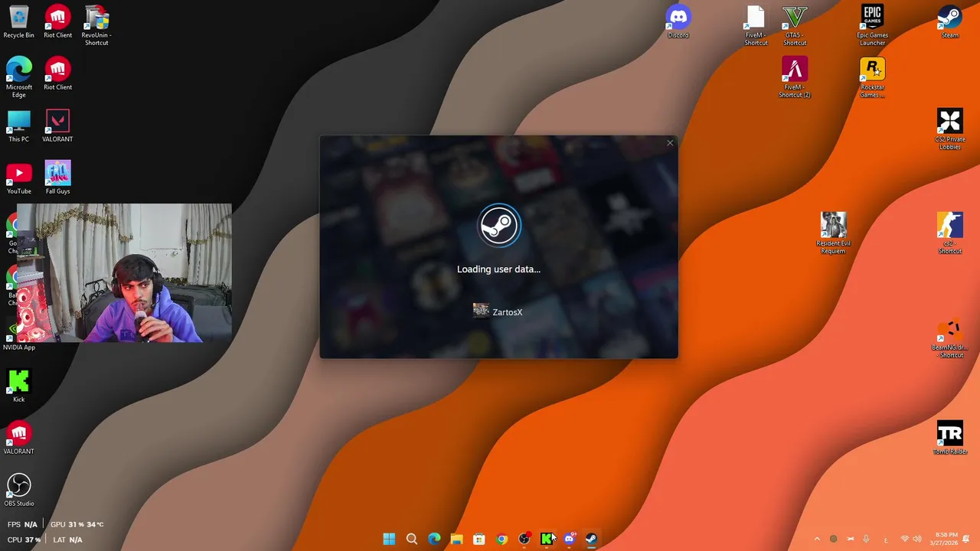Open the volume control in tray
This screenshot has height=551, width=980.
(917, 539)
